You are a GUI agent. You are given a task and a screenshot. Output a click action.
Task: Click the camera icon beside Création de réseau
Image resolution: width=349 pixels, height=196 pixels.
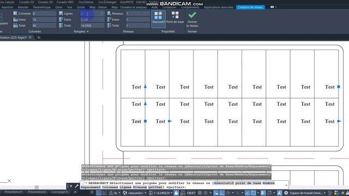[272, 7]
